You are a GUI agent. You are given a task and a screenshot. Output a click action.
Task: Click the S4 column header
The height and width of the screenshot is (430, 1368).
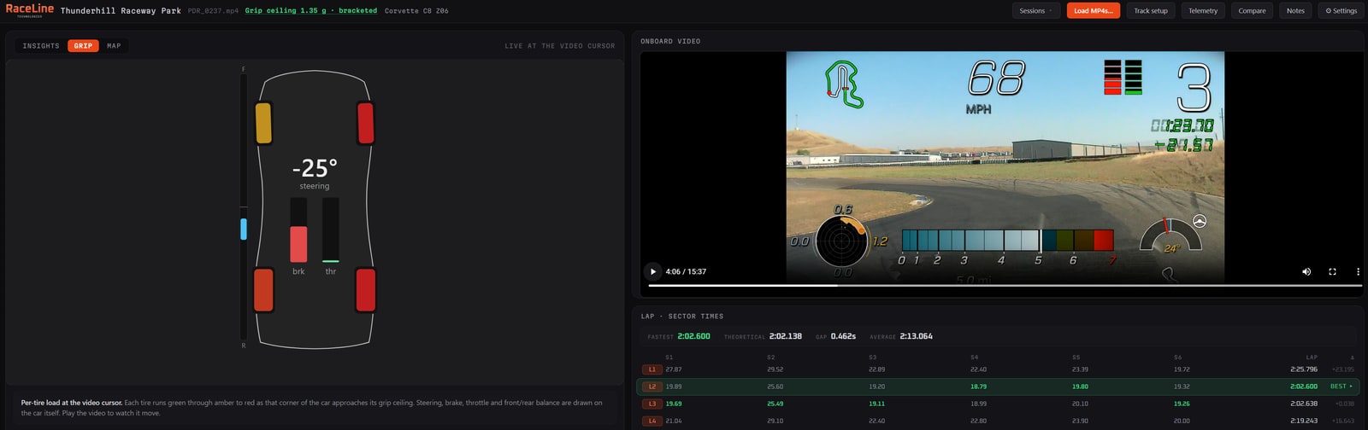click(975, 357)
